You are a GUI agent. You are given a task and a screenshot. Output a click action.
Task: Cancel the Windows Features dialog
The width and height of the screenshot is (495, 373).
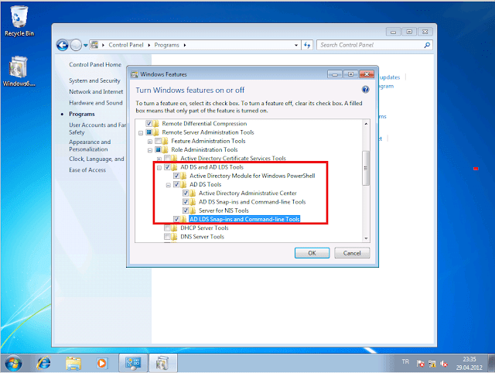tap(351, 253)
